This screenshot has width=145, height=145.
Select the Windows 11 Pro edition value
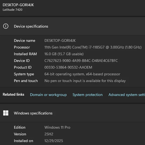point(57,127)
